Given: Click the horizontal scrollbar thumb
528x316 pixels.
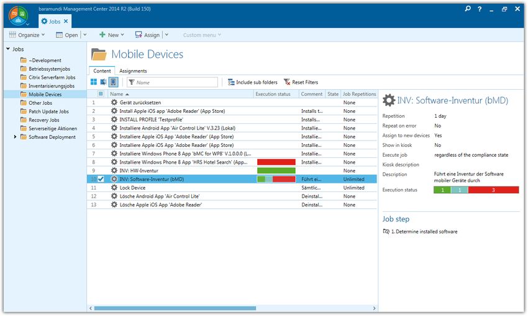Looking at the screenshot, I should (x=175, y=308).
